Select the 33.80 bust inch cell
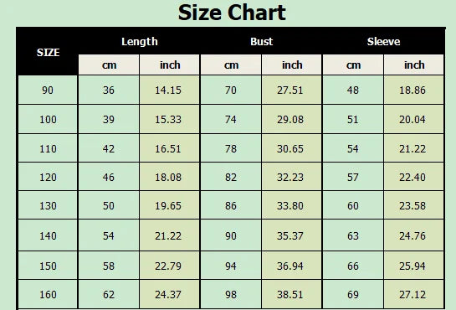 pos(291,205)
